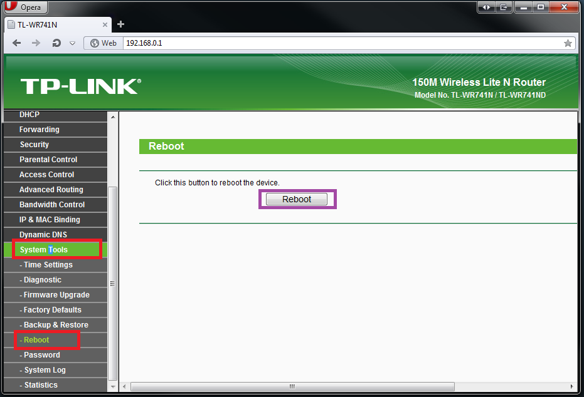Screen dimensions: 584x397
Task: Open Dynamic DNS menu
Action: pyautogui.click(x=55, y=235)
